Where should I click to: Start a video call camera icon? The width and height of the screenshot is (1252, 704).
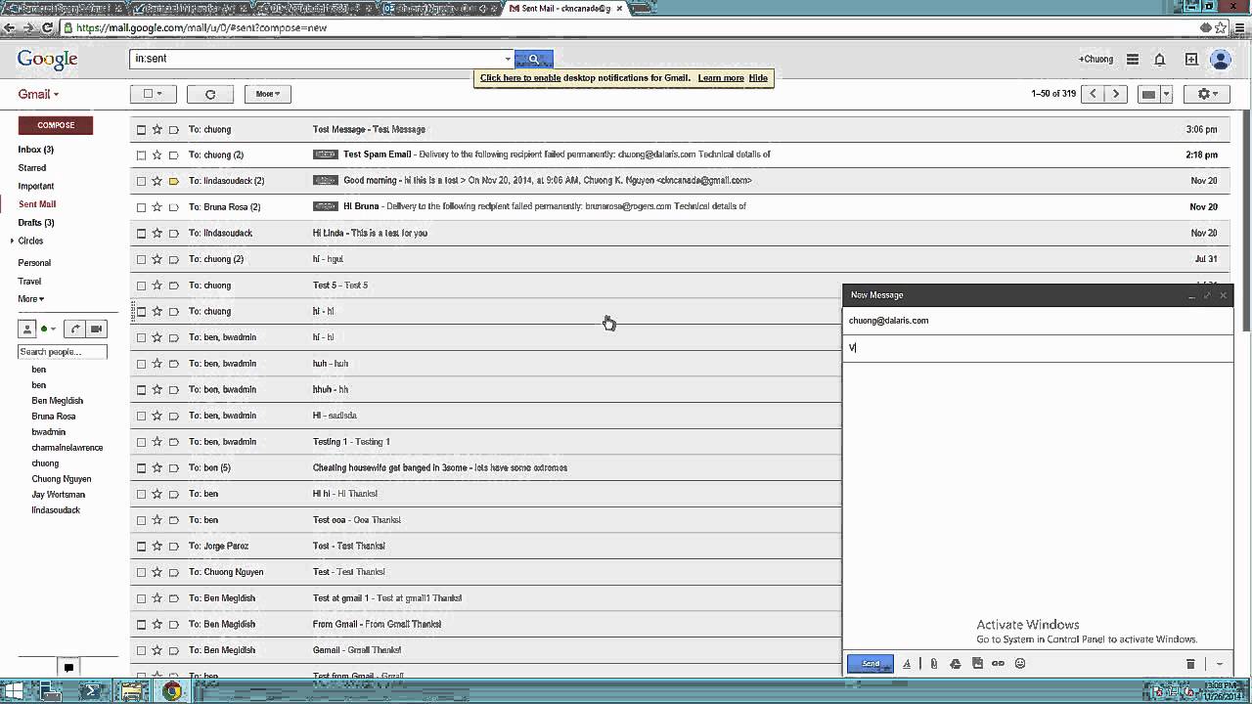(97, 329)
